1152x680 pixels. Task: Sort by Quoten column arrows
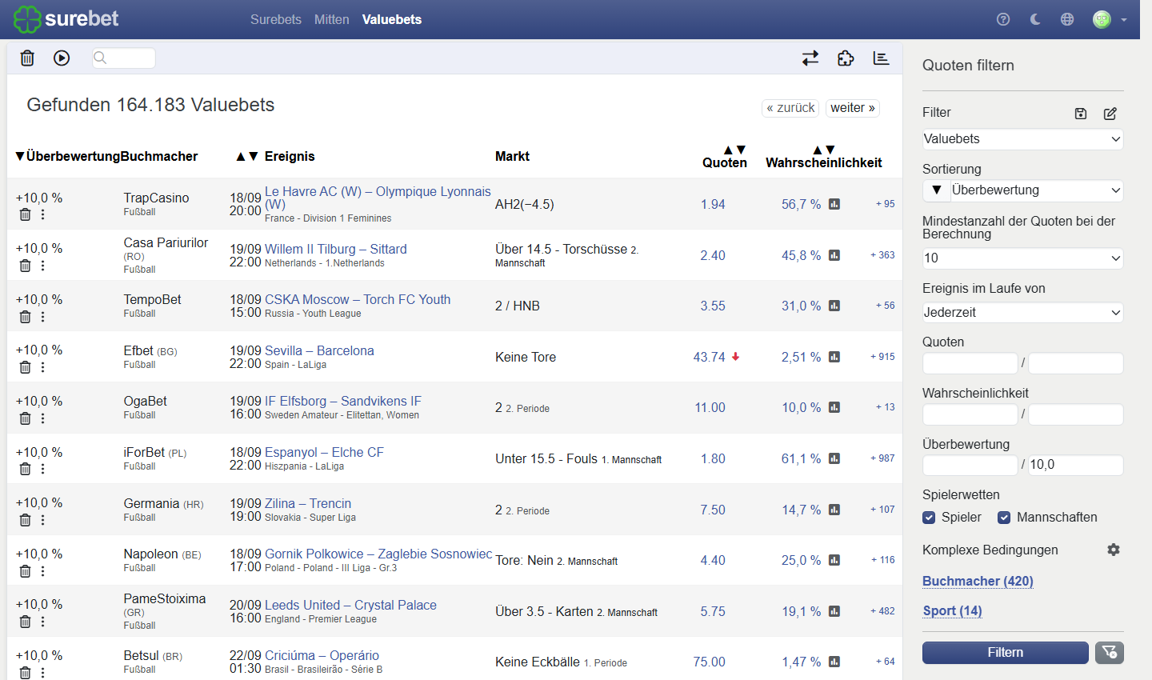734,150
